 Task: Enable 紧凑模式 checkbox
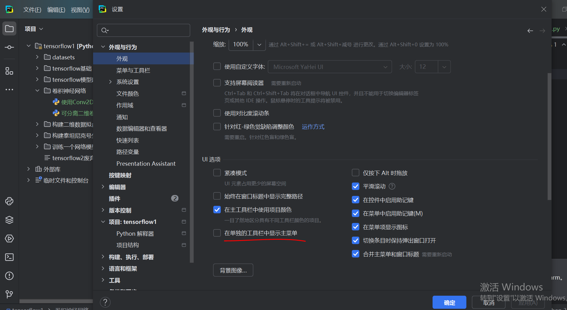[x=217, y=173]
